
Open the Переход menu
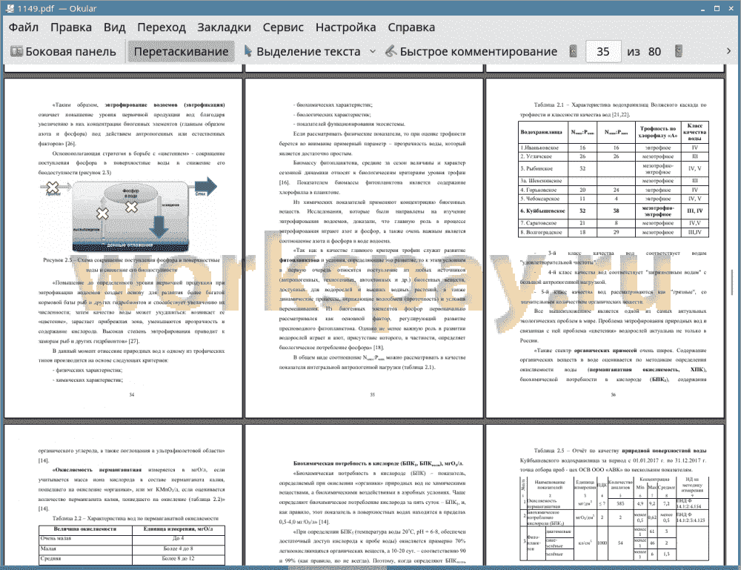(x=161, y=27)
